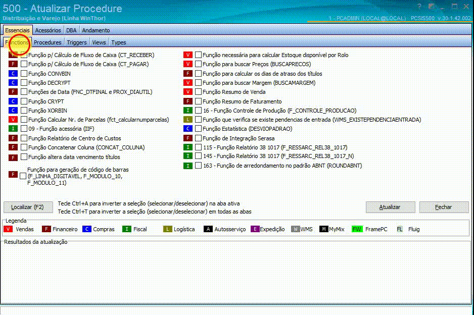
Task: Click the F icon beside Integração Serasa
Action: point(187,138)
